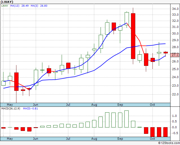Image resolution: width=180 pixels, height=145 pixels.
Task: Click the 28.0 price axis label
Action: [175, 47]
